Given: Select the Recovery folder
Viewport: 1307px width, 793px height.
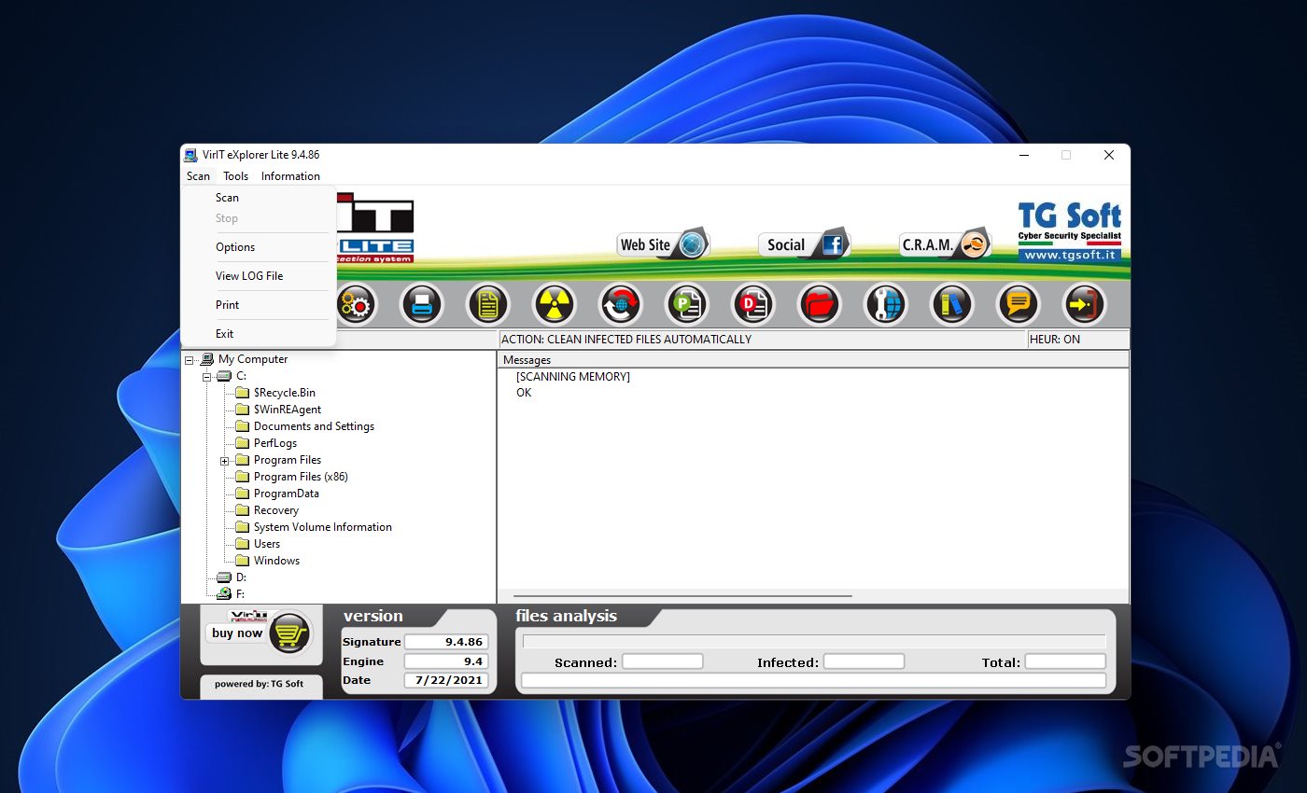Looking at the screenshot, I should pyautogui.click(x=276, y=510).
